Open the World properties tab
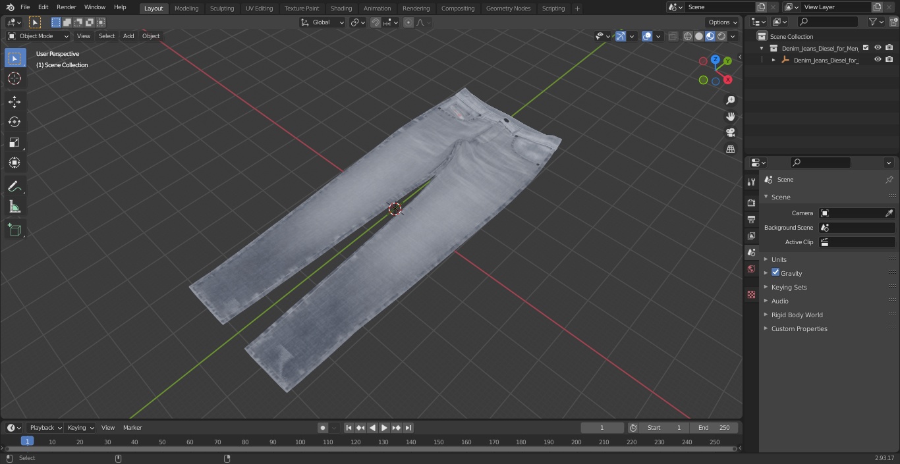This screenshot has height=464, width=900. point(751,269)
